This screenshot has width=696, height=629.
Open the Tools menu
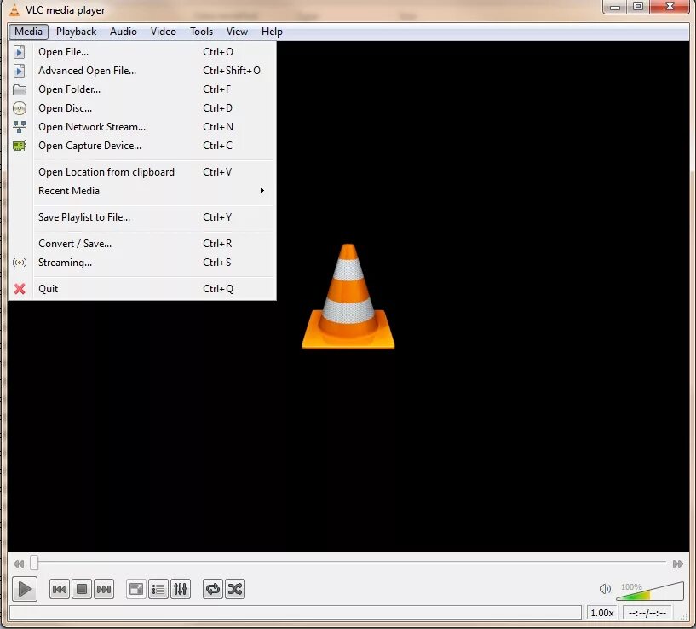[x=202, y=32]
